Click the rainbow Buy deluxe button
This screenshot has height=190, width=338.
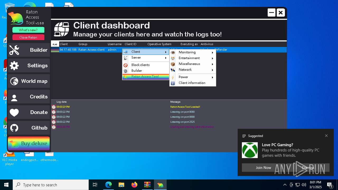(29, 143)
